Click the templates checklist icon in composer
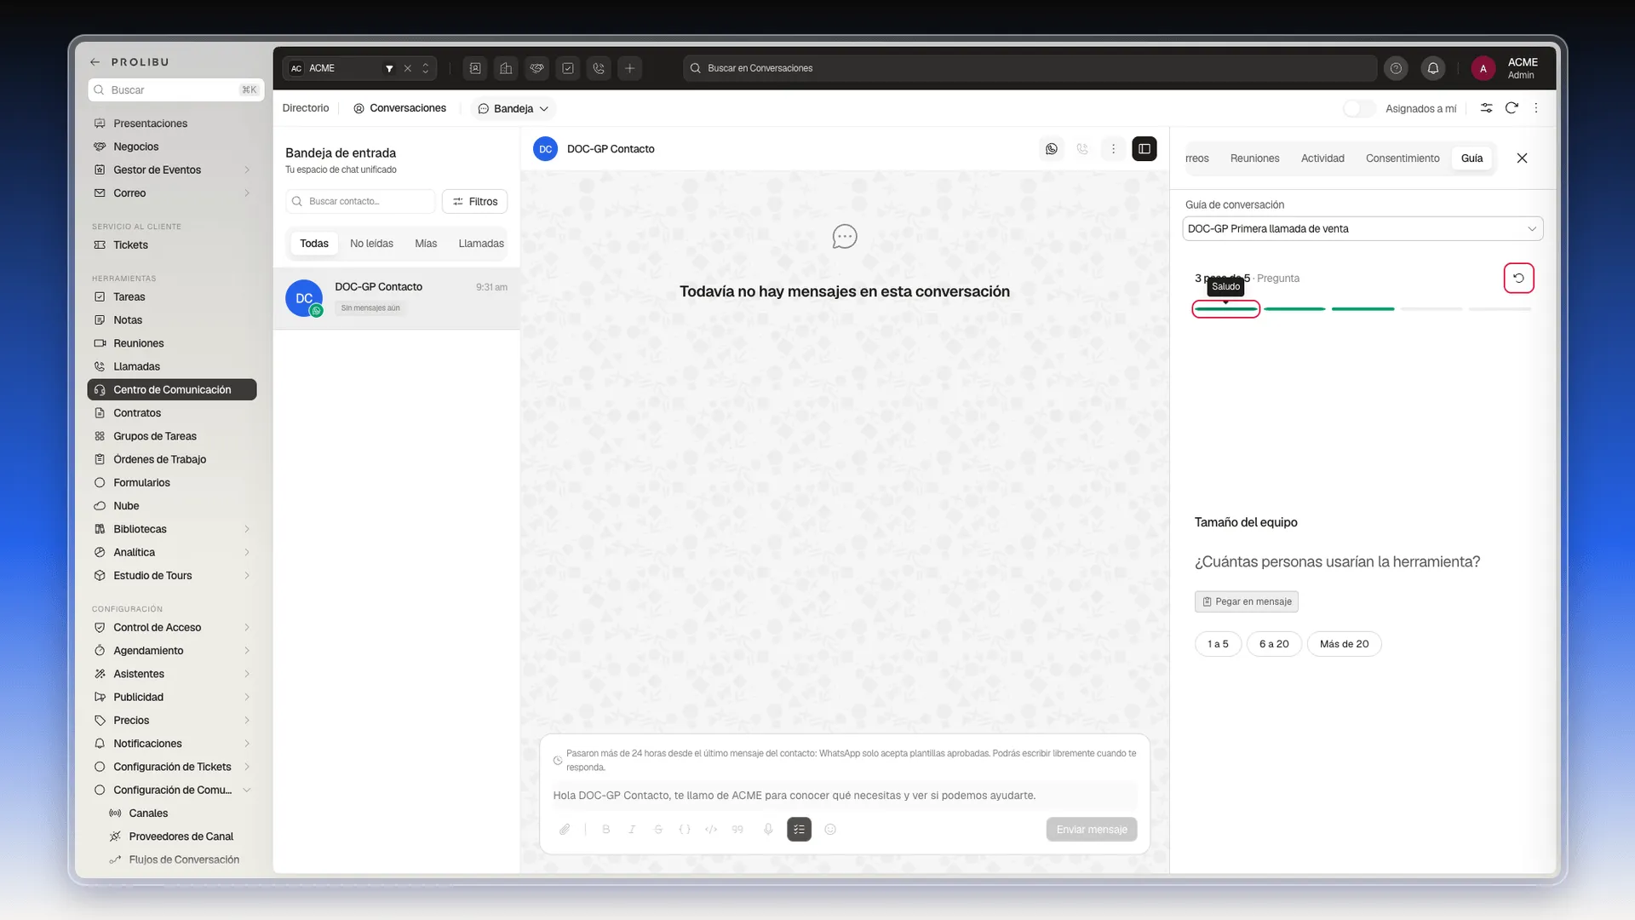The width and height of the screenshot is (1635, 920). coord(799,829)
